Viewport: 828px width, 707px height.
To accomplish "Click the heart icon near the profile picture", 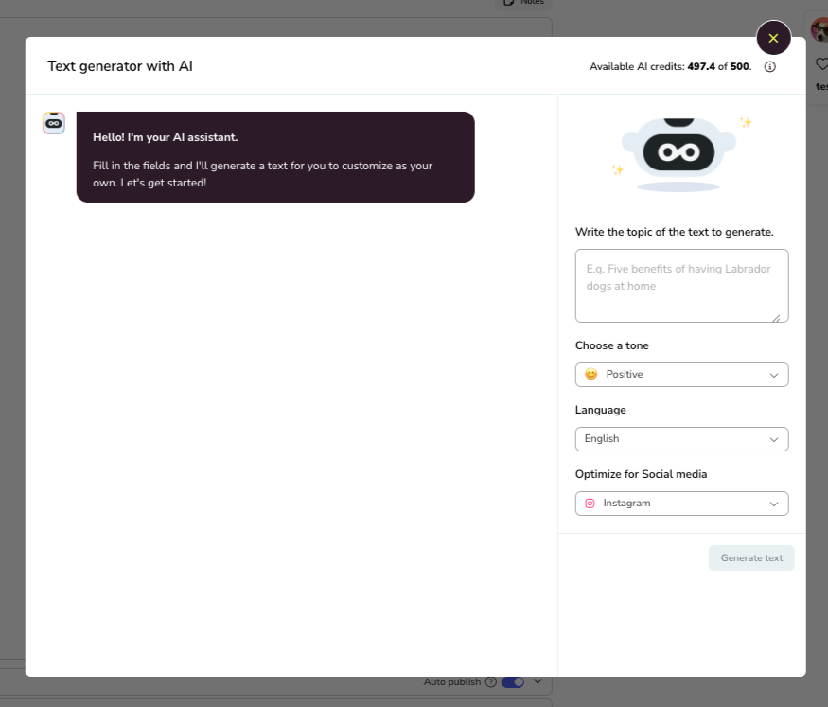I will (821, 63).
